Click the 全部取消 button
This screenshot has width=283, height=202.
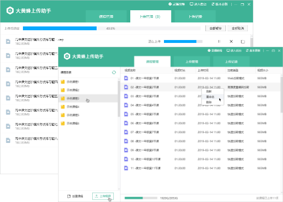tap(238, 28)
